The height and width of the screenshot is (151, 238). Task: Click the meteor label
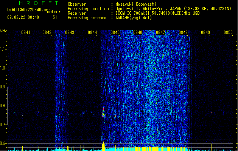click(x=54, y=12)
